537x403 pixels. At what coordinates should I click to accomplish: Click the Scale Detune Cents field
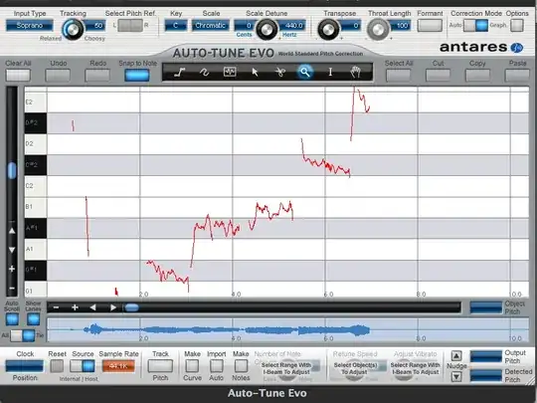click(246, 25)
